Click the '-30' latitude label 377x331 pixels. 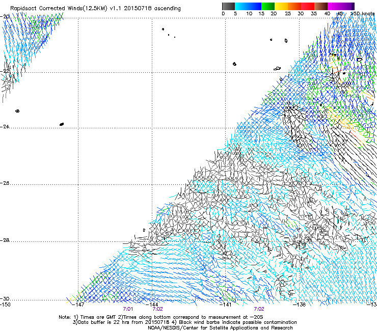5,299
